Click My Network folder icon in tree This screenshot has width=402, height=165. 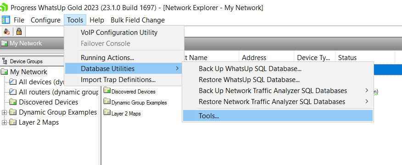[x=5, y=72]
